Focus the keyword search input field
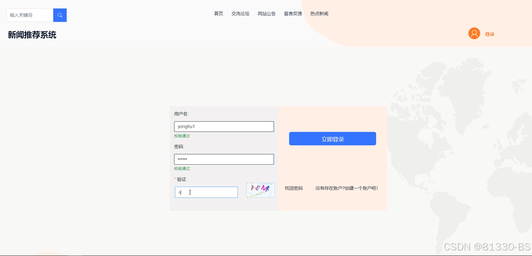This screenshot has width=532, height=256. pyautogui.click(x=30, y=15)
